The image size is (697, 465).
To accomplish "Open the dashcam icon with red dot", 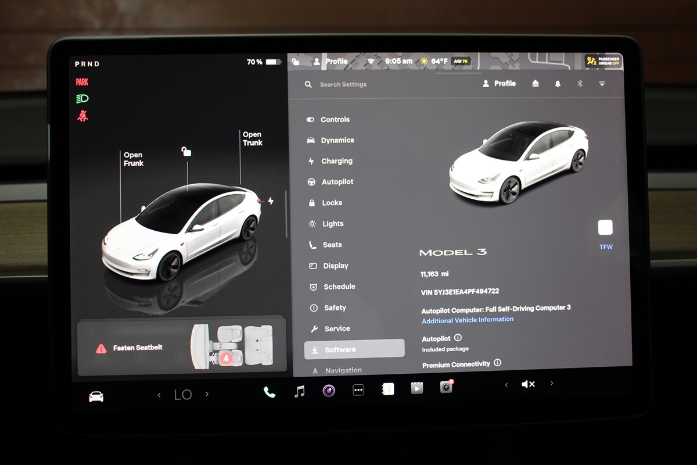I will point(446,387).
